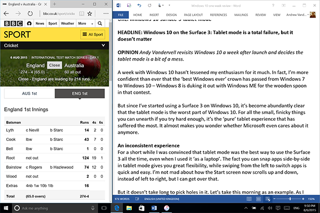Add page to favorites with star icon
320x213 pixels.
pos(89,13)
